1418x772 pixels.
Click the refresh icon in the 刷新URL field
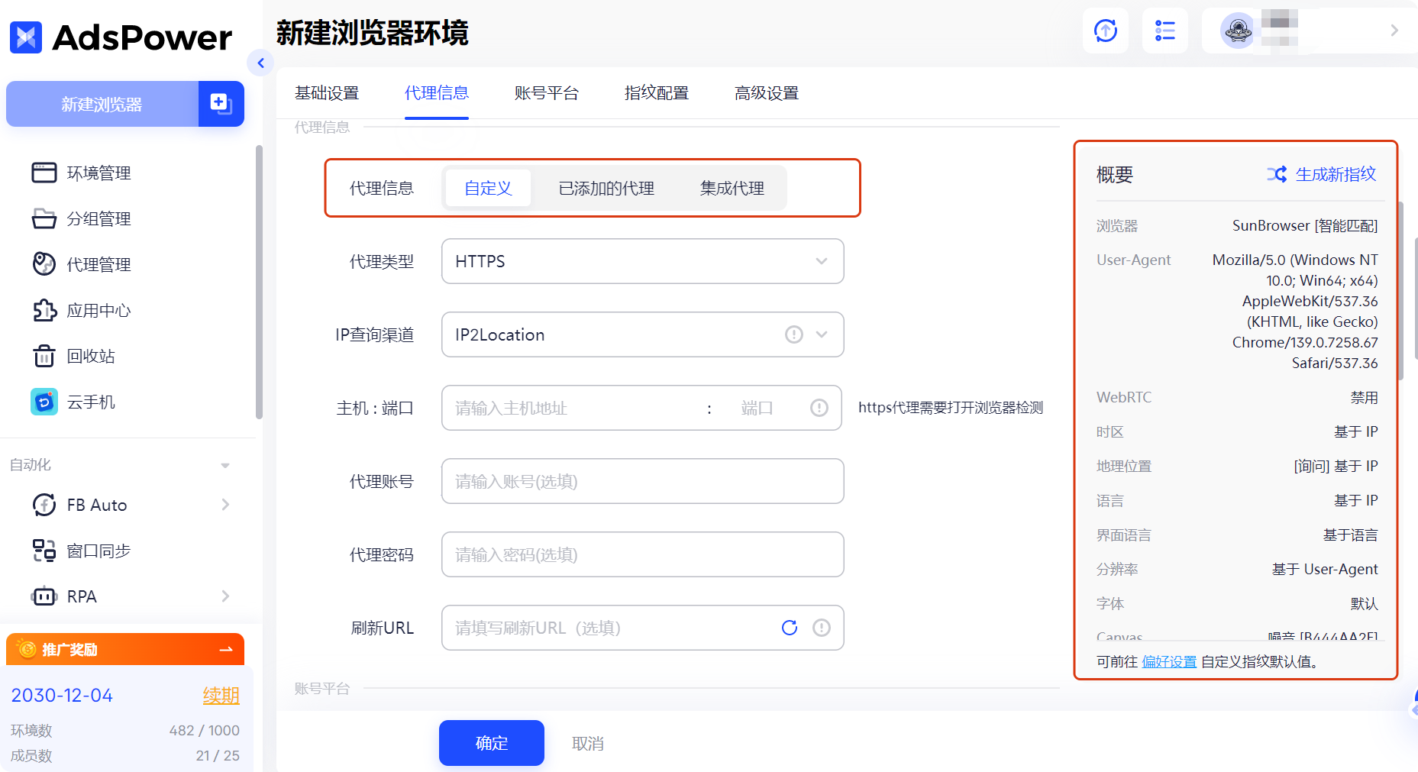789,628
